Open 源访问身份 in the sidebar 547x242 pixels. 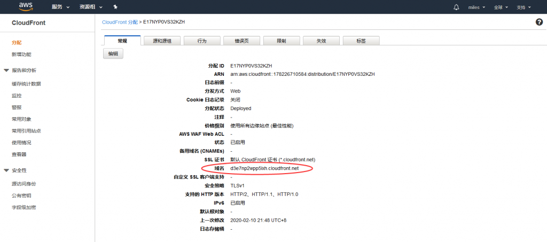coord(24,184)
